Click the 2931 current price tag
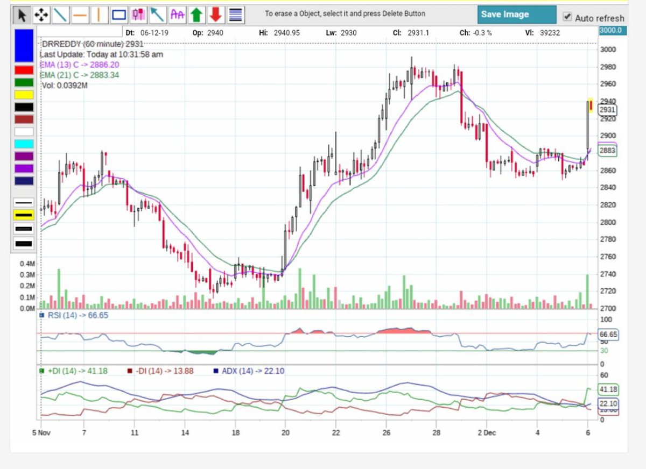 tap(607, 110)
